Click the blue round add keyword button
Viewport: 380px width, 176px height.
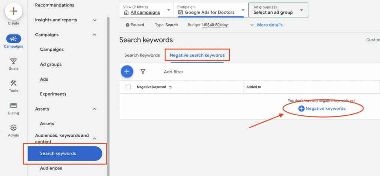127,71
